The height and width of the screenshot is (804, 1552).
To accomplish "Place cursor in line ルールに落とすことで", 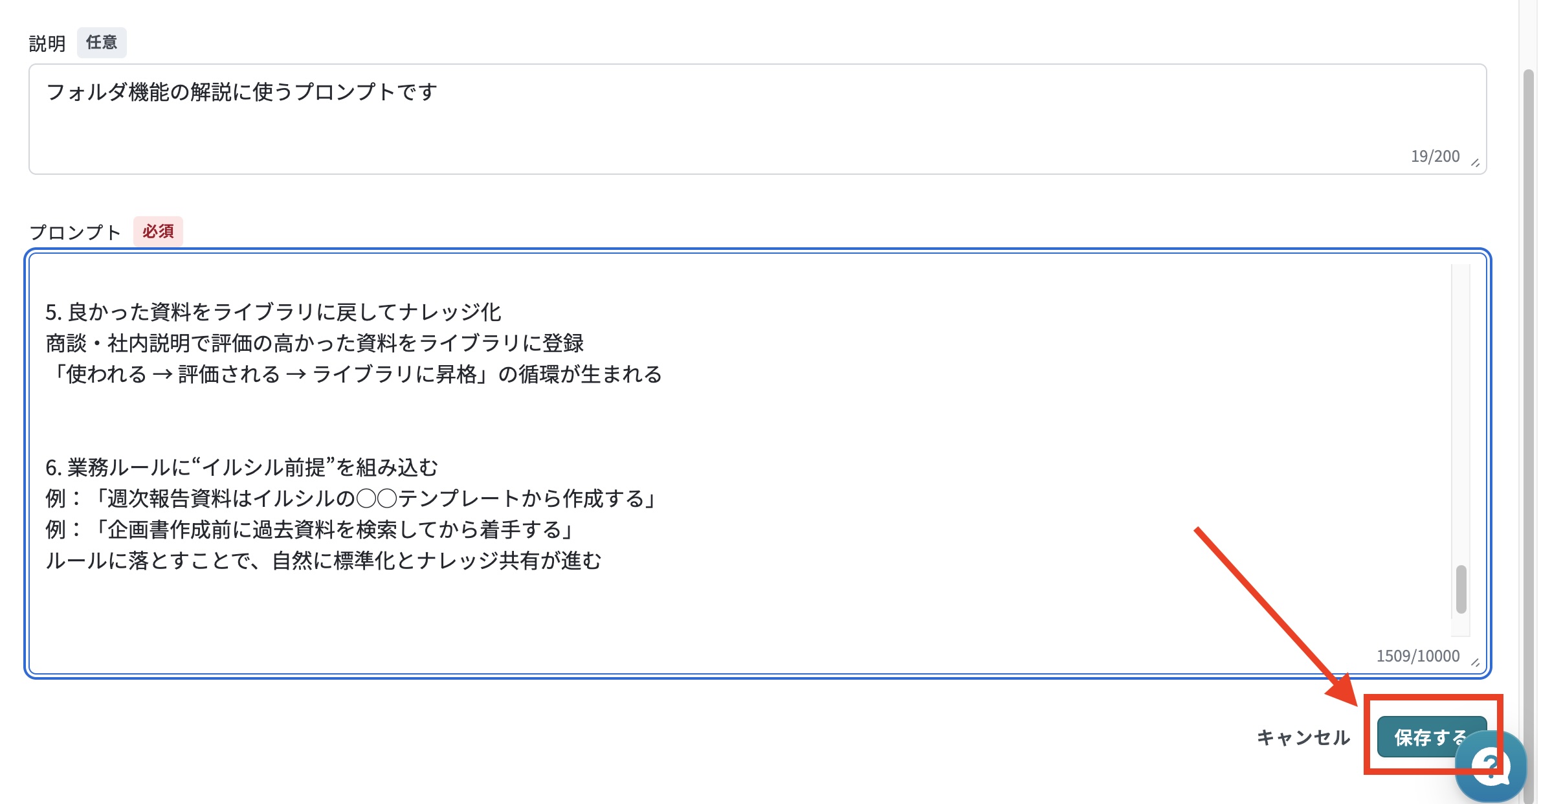I will 324,561.
